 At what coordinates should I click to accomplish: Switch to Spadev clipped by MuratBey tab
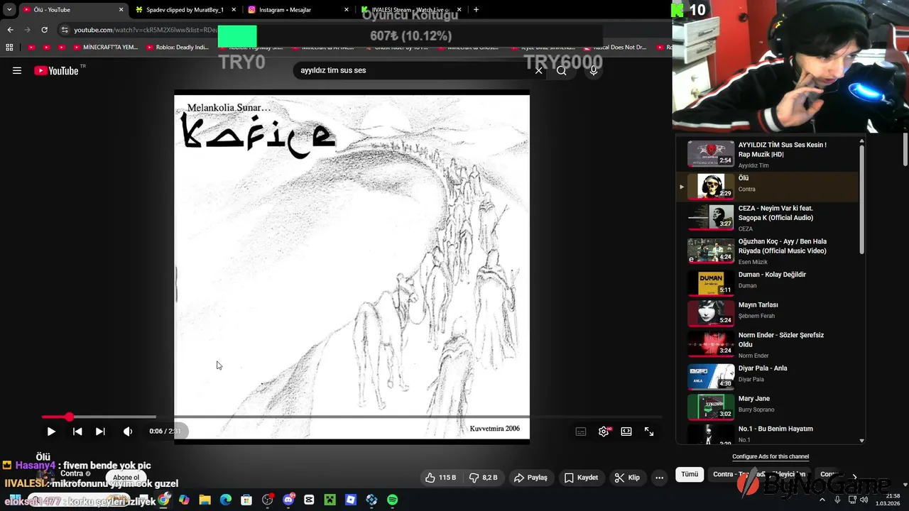185,10
